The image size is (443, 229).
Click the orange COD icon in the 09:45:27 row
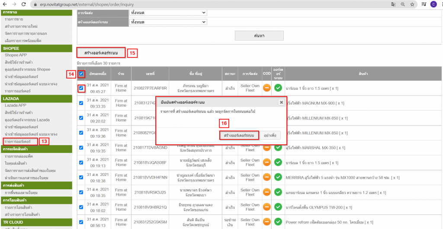pos(267,88)
